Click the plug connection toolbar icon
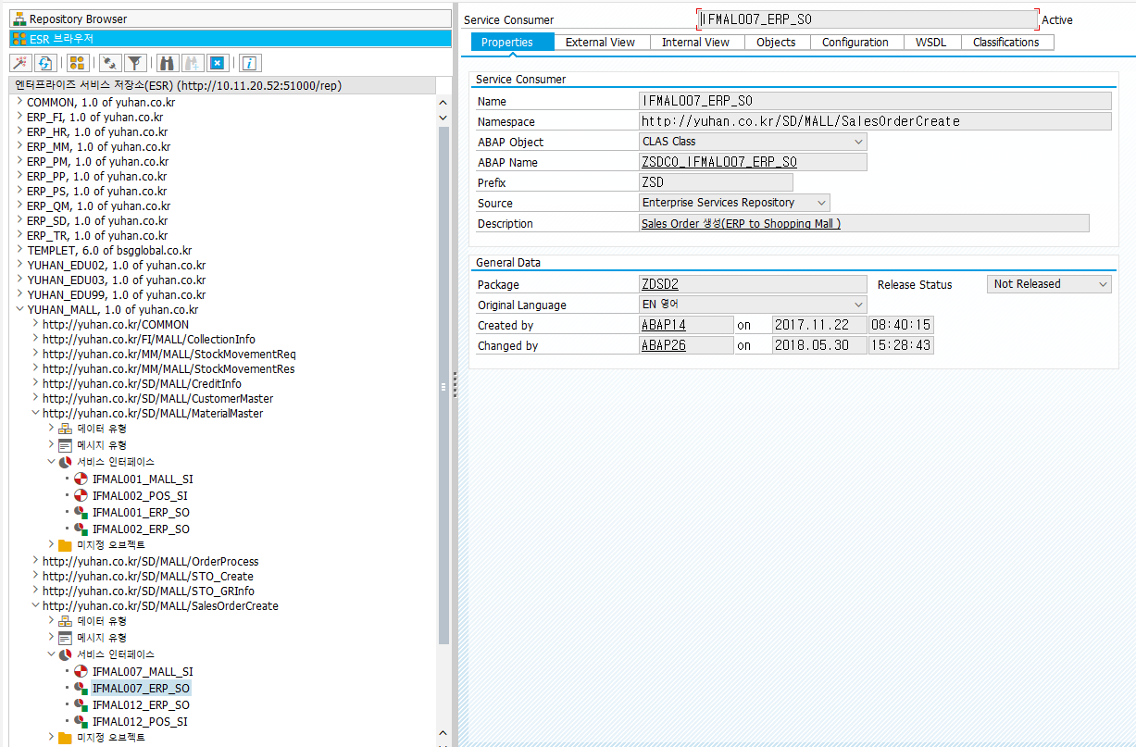 [111, 63]
